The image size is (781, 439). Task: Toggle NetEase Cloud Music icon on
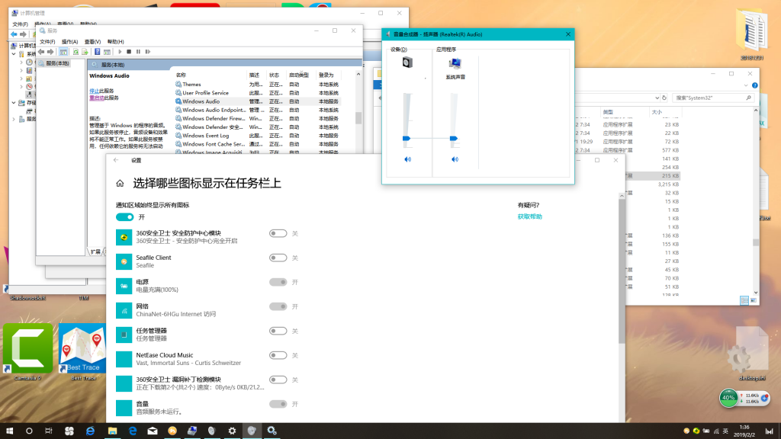(278, 355)
